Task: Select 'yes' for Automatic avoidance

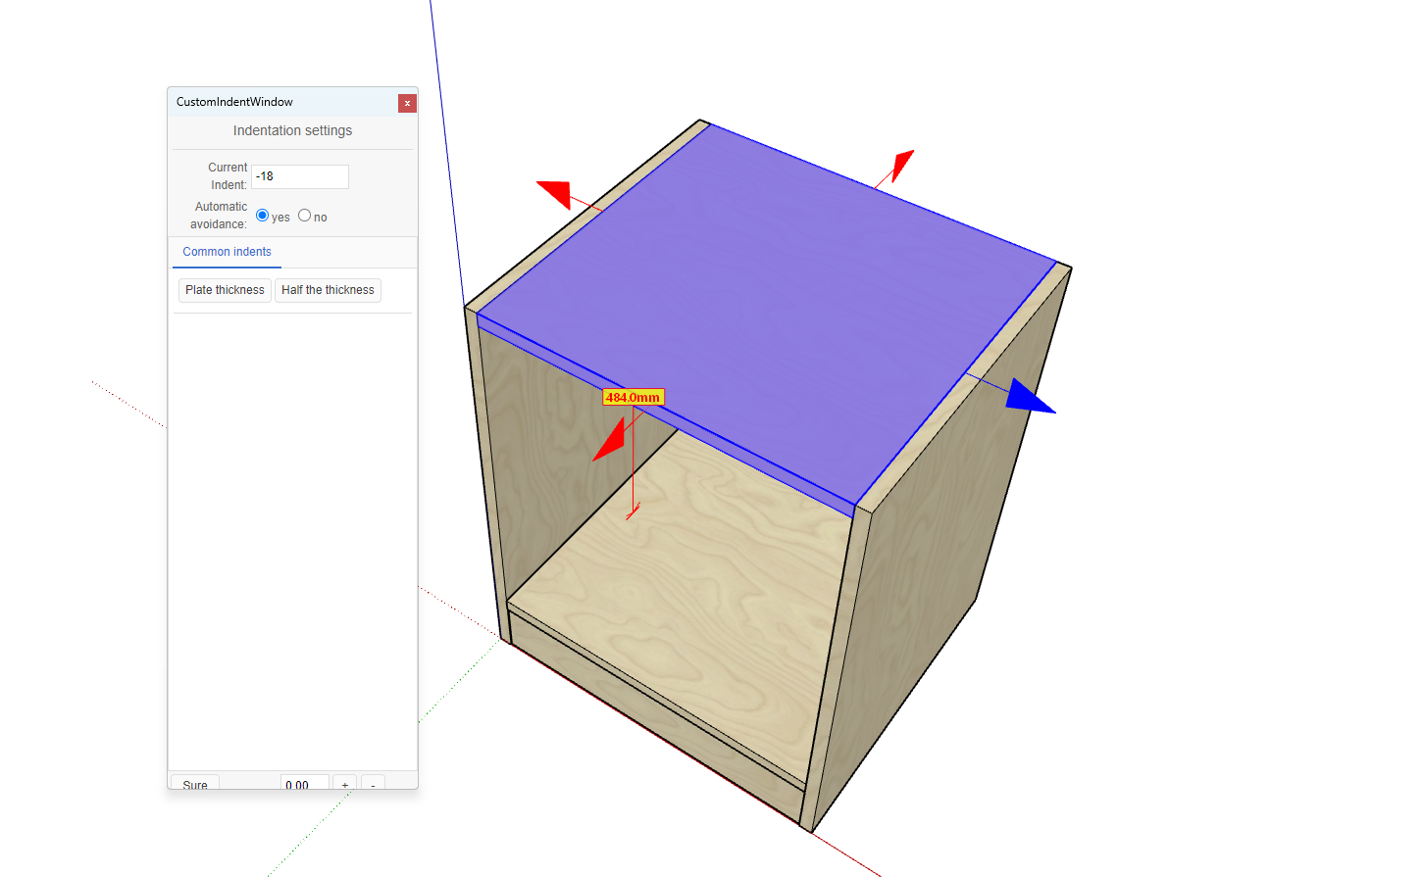Action: click(x=263, y=216)
